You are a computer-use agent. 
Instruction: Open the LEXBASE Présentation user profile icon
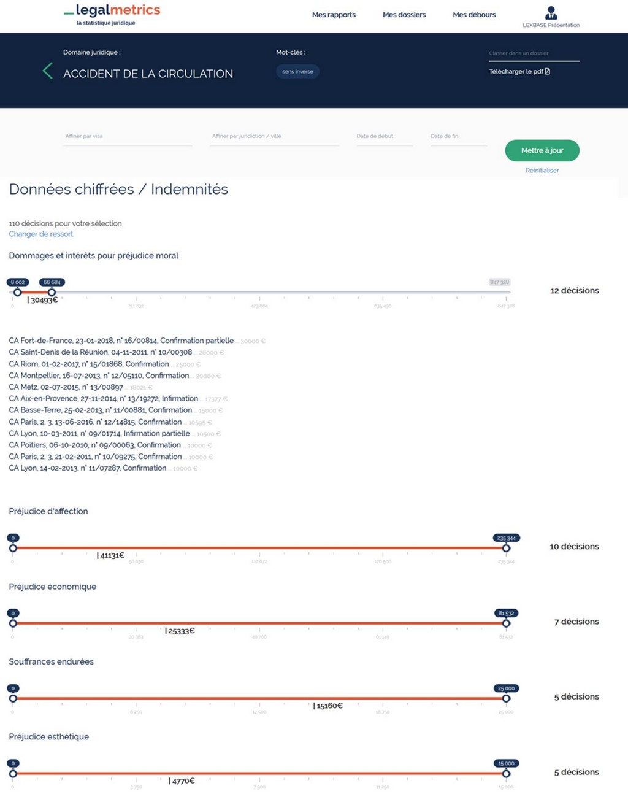551,13
